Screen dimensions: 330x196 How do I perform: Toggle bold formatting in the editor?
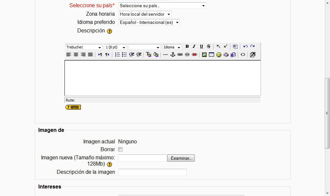(x=187, y=47)
